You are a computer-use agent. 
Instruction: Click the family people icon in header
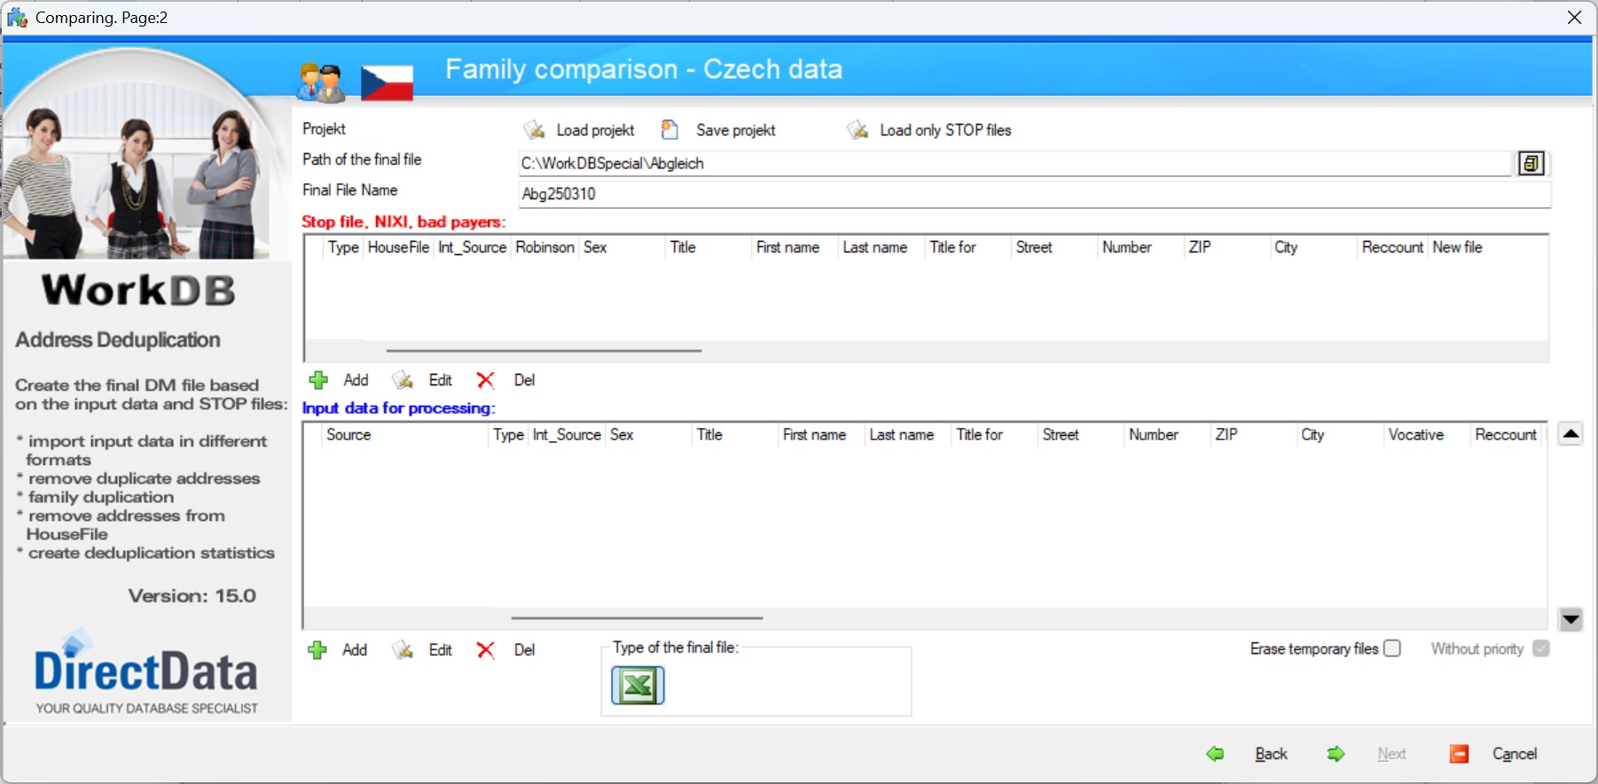click(320, 82)
